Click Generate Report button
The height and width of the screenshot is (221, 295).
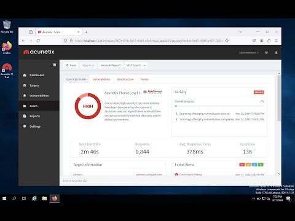[x=111, y=65]
